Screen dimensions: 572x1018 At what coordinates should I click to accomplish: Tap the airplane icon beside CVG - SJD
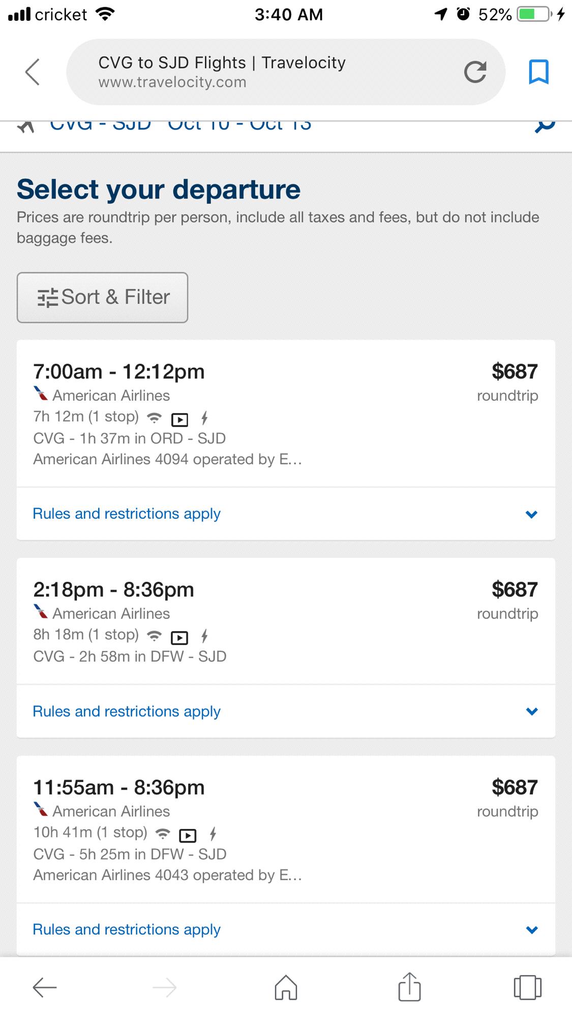[26, 125]
